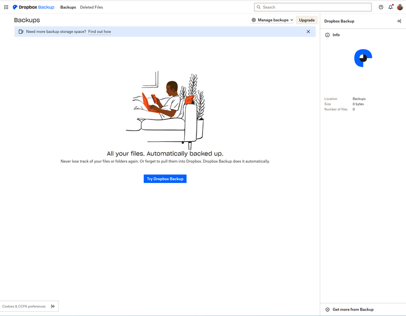Click the Upgrade button
The height and width of the screenshot is (316, 406).
[307, 20]
